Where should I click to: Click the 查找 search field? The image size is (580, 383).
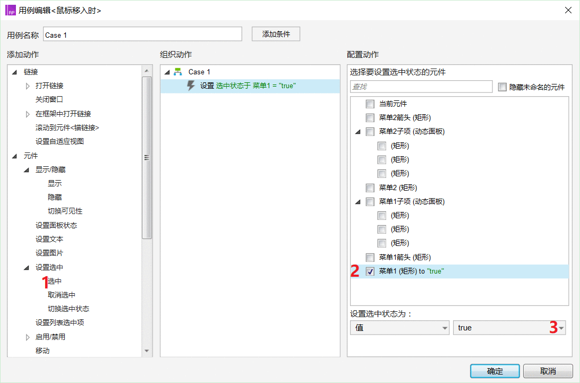[421, 87]
